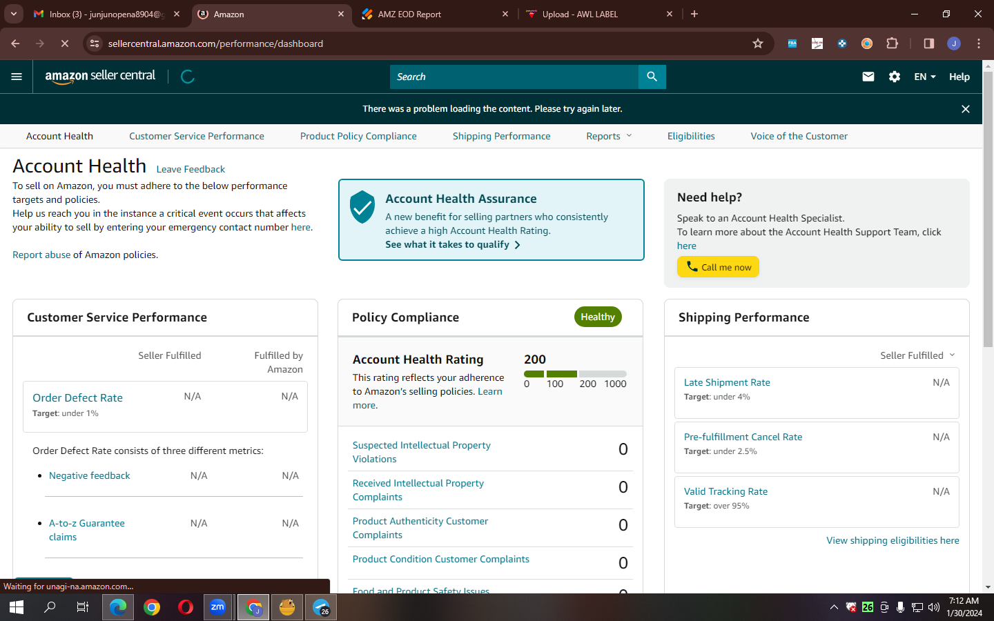Open Telegram from the taskbar

point(321,607)
